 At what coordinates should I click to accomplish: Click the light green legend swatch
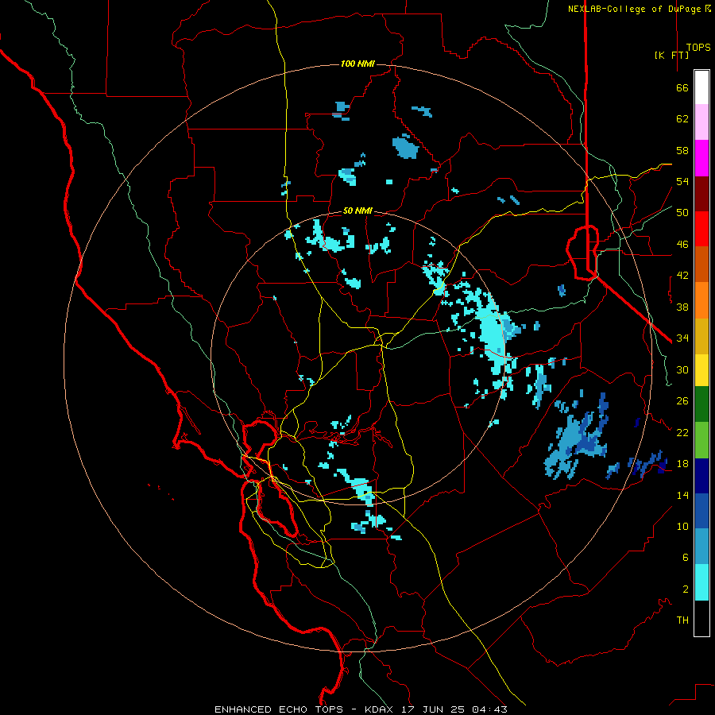(x=701, y=440)
